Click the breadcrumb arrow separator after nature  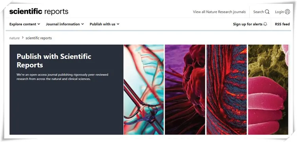point(23,38)
